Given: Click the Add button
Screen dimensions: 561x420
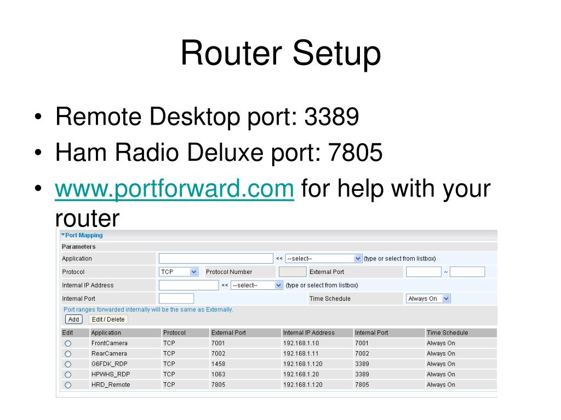Looking at the screenshot, I should coord(74,319).
